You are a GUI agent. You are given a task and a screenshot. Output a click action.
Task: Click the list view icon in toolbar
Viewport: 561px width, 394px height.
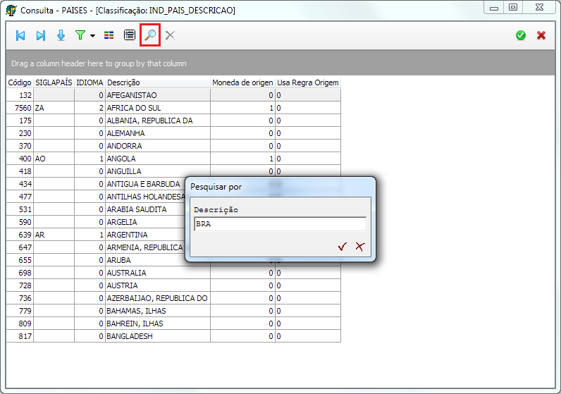(130, 35)
